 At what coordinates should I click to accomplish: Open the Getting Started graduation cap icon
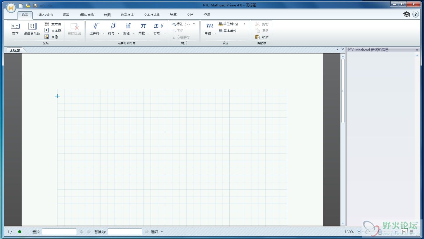pyautogui.click(x=406, y=14)
